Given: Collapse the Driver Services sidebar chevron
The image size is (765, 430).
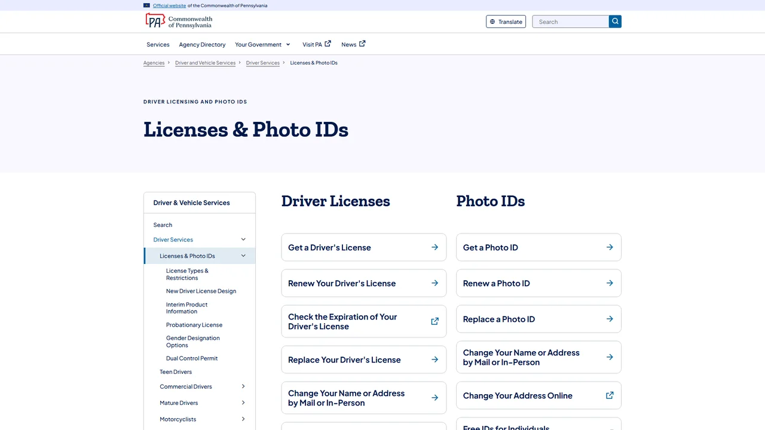Looking at the screenshot, I should point(243,239).
